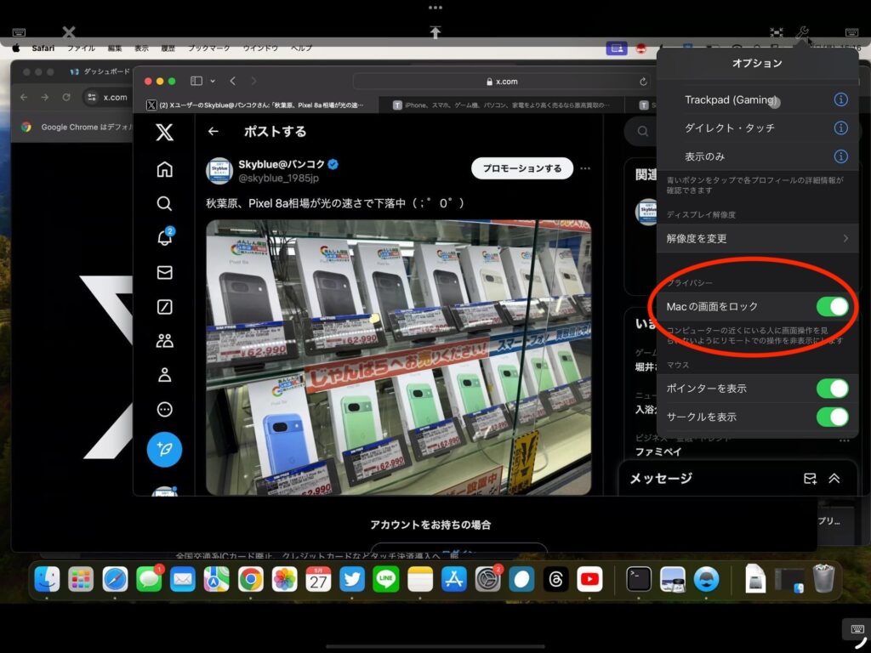Turn off サークルを表示 toggle

(x=832, y=417)
